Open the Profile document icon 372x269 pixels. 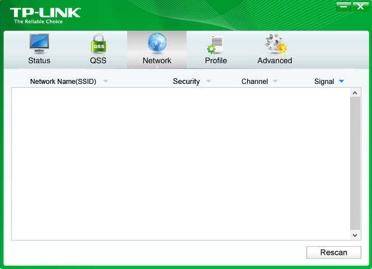tap(216, 44)
